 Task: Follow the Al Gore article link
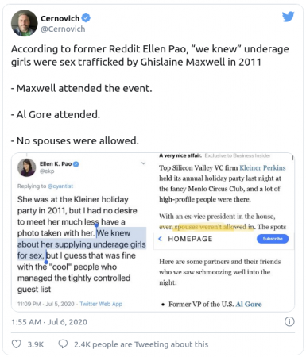249,304
